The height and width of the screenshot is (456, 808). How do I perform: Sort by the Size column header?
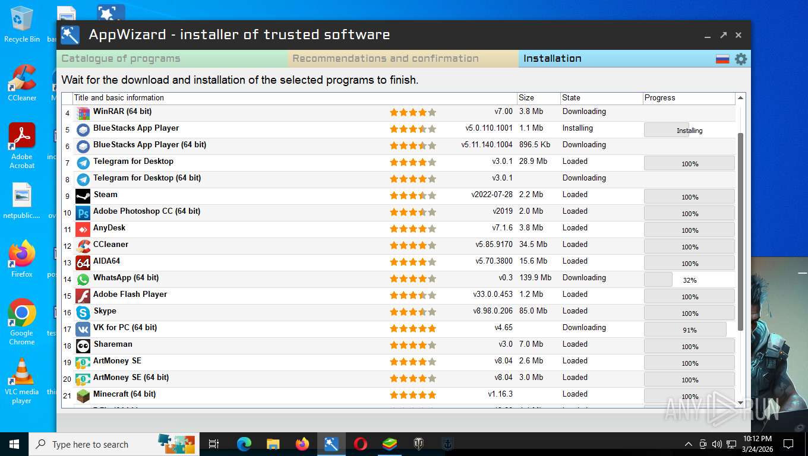pos(538,98)
